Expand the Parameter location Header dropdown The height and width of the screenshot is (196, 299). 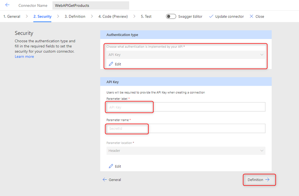coord(186,151)
